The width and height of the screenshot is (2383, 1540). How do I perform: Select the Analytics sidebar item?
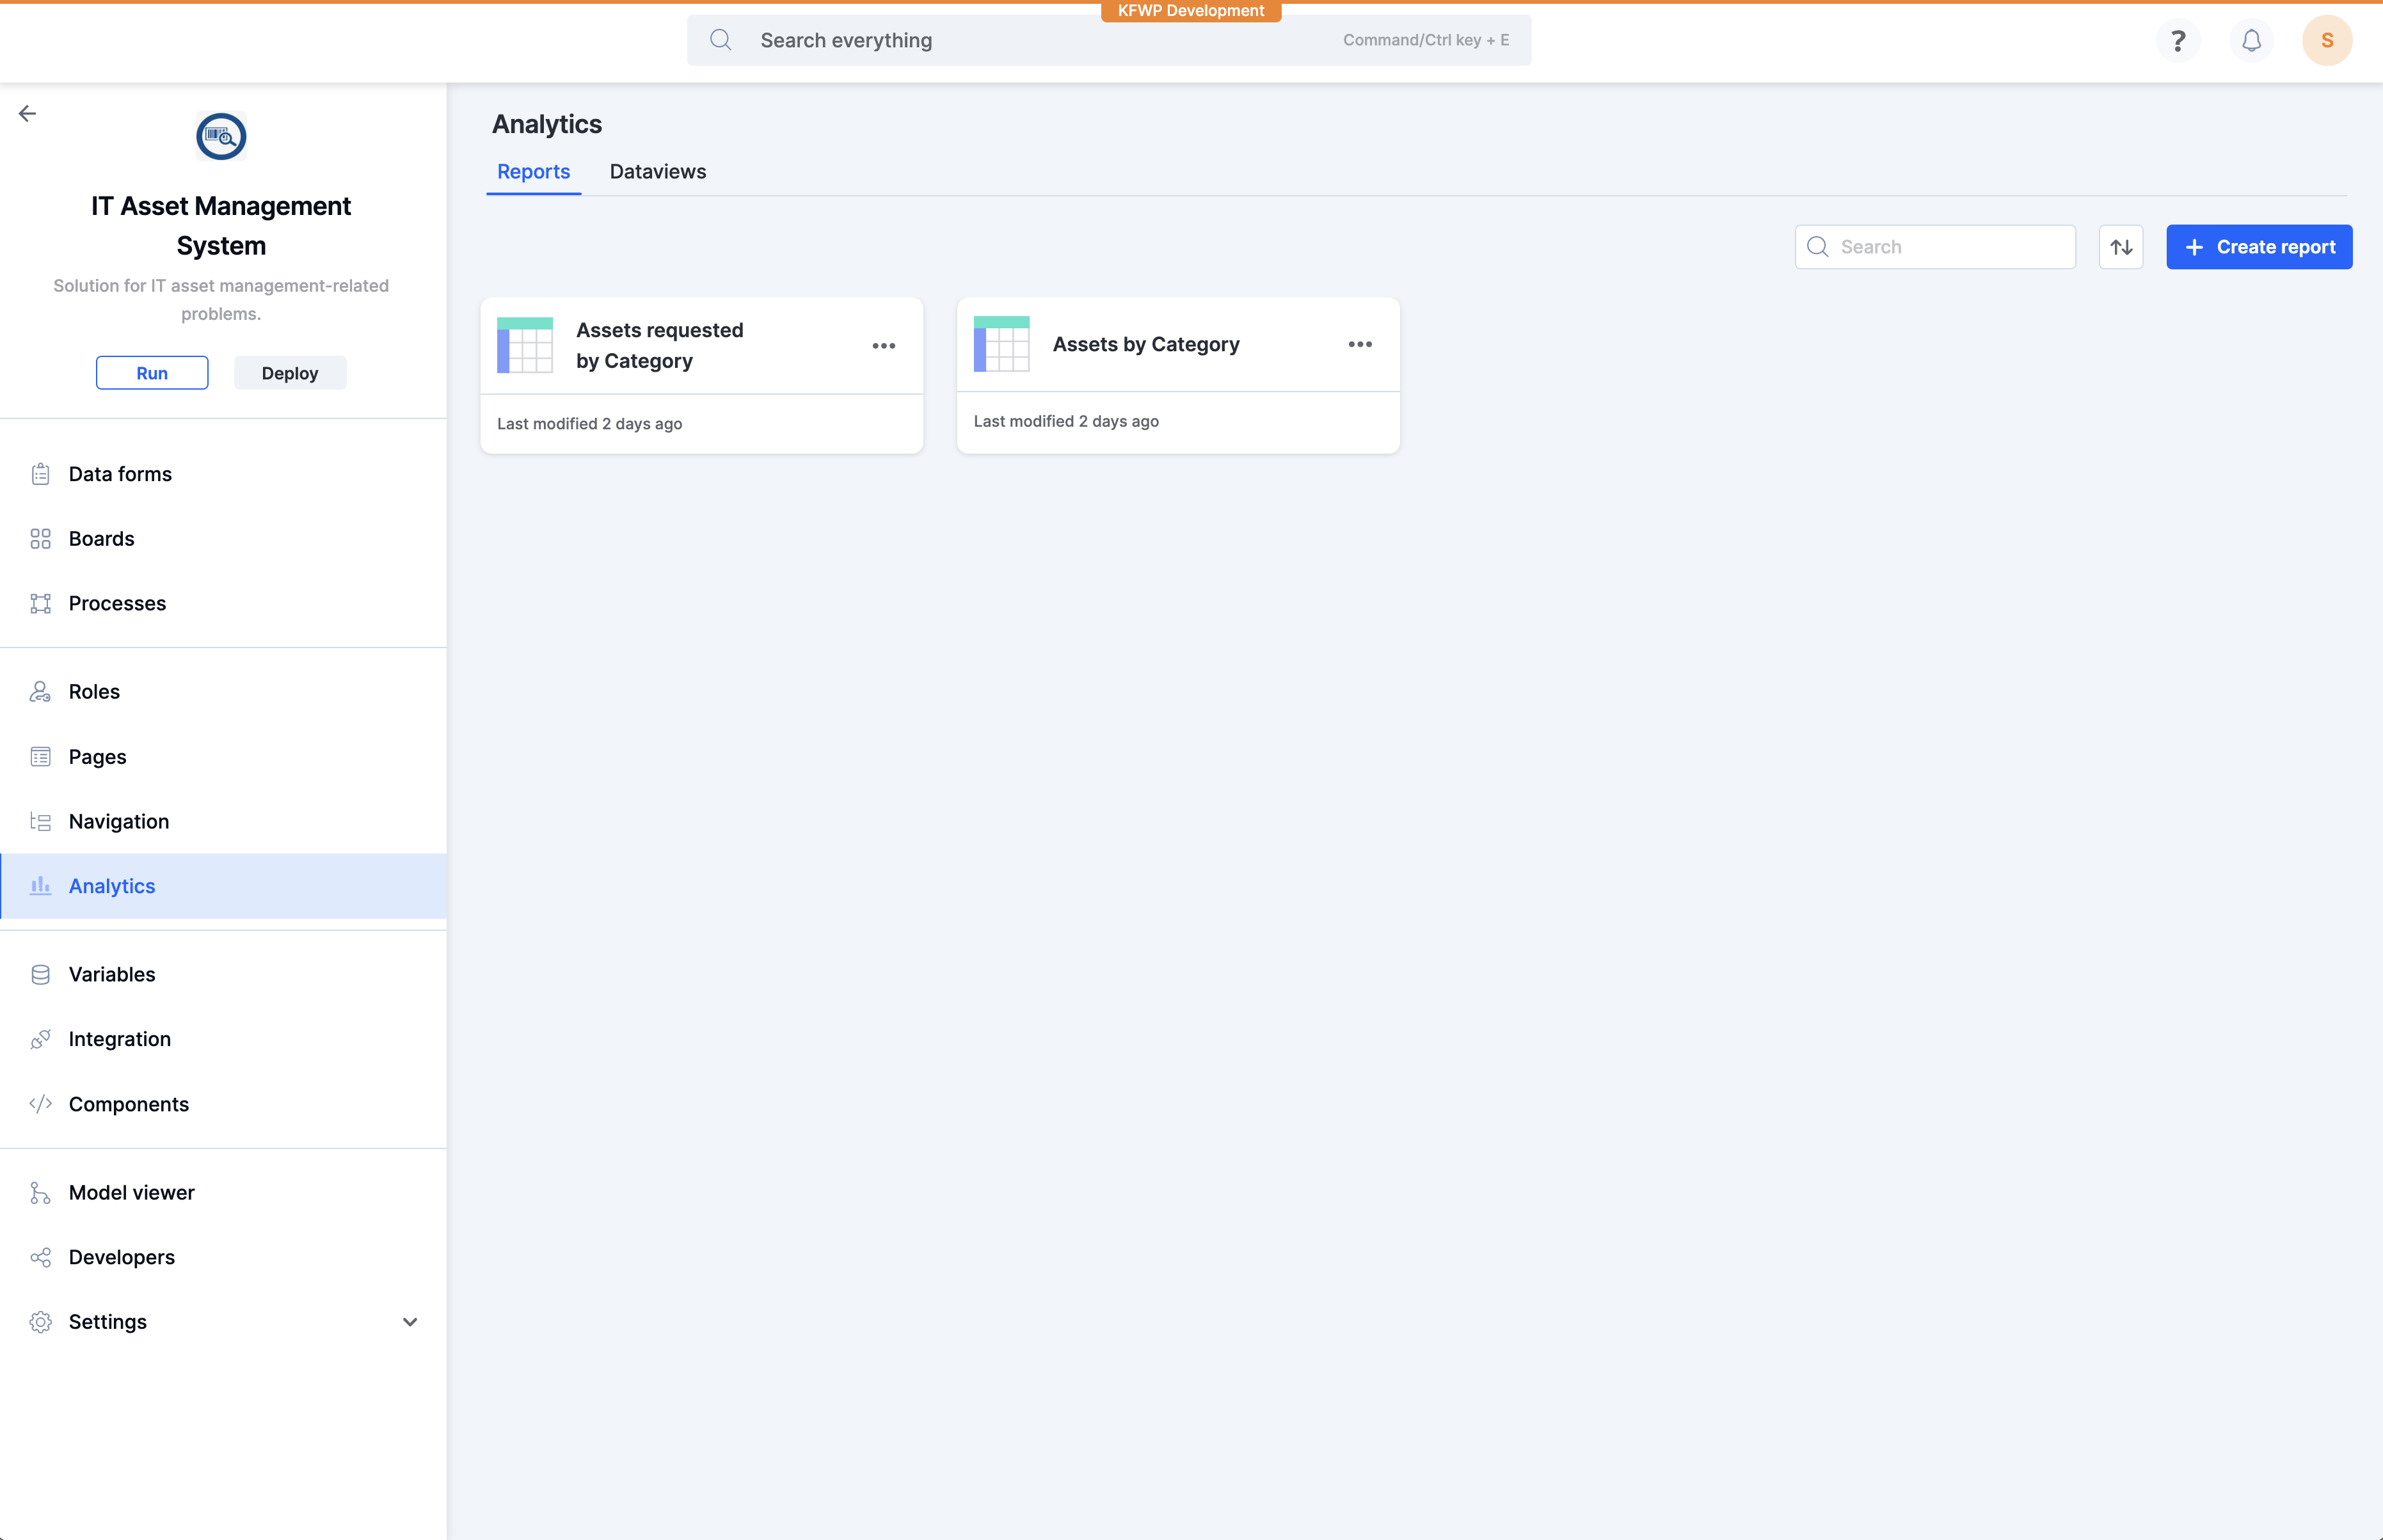pos(224,886)
